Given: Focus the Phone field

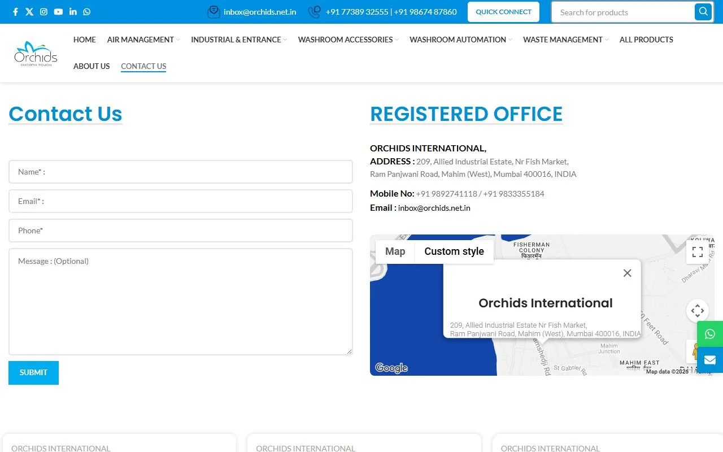Looking at the screenshot, I should [181, 231].
